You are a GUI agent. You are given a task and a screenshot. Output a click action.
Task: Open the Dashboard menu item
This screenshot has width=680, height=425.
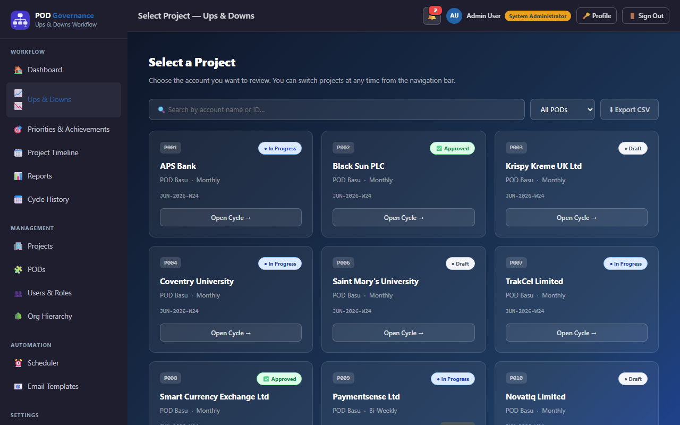tap(64, 70)
